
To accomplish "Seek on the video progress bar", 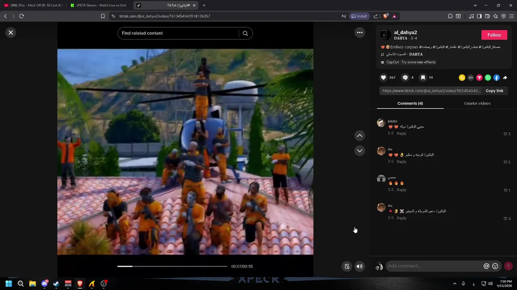I will [x=172, y=266].
